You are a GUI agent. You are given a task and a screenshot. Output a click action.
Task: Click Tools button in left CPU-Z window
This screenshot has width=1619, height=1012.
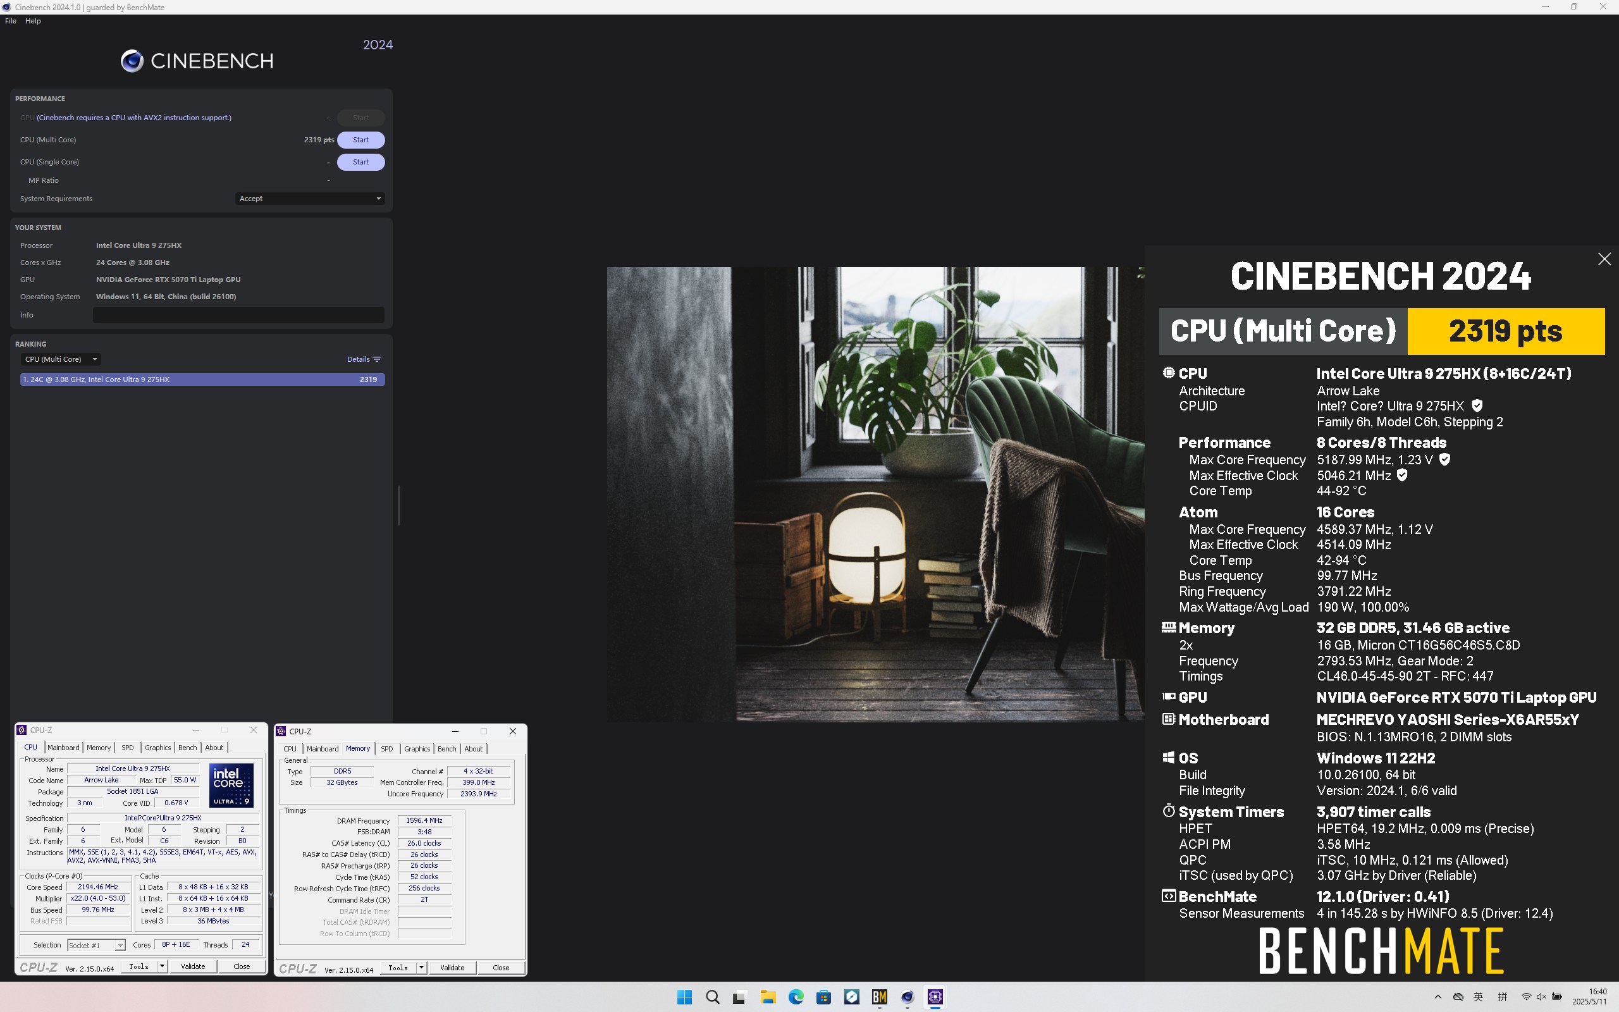point(139,966)
